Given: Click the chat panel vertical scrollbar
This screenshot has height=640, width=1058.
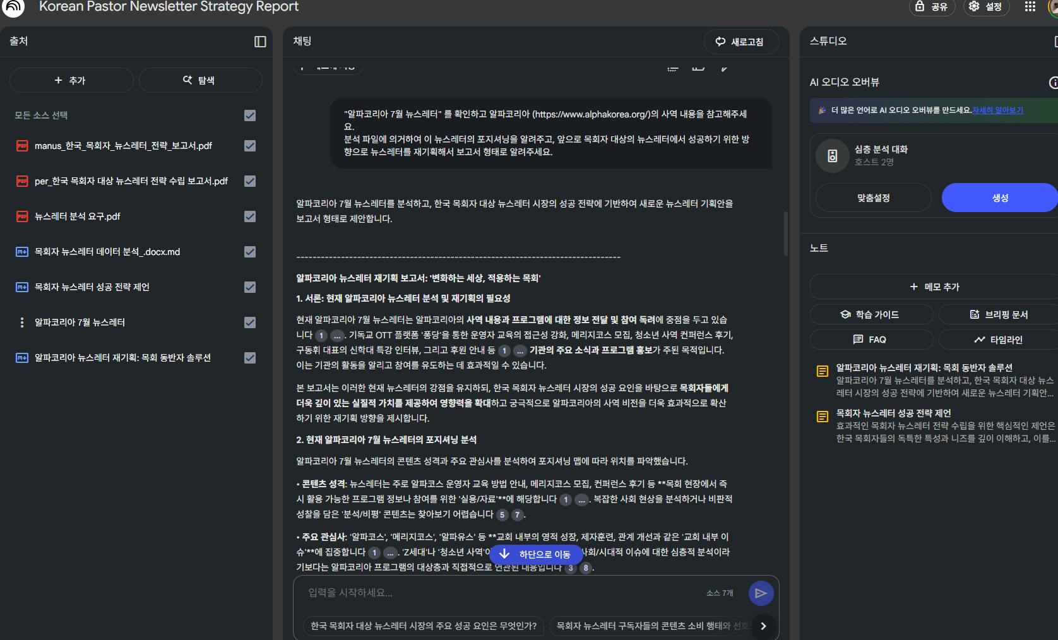Looking at the screenshot, I should (786, 234).
